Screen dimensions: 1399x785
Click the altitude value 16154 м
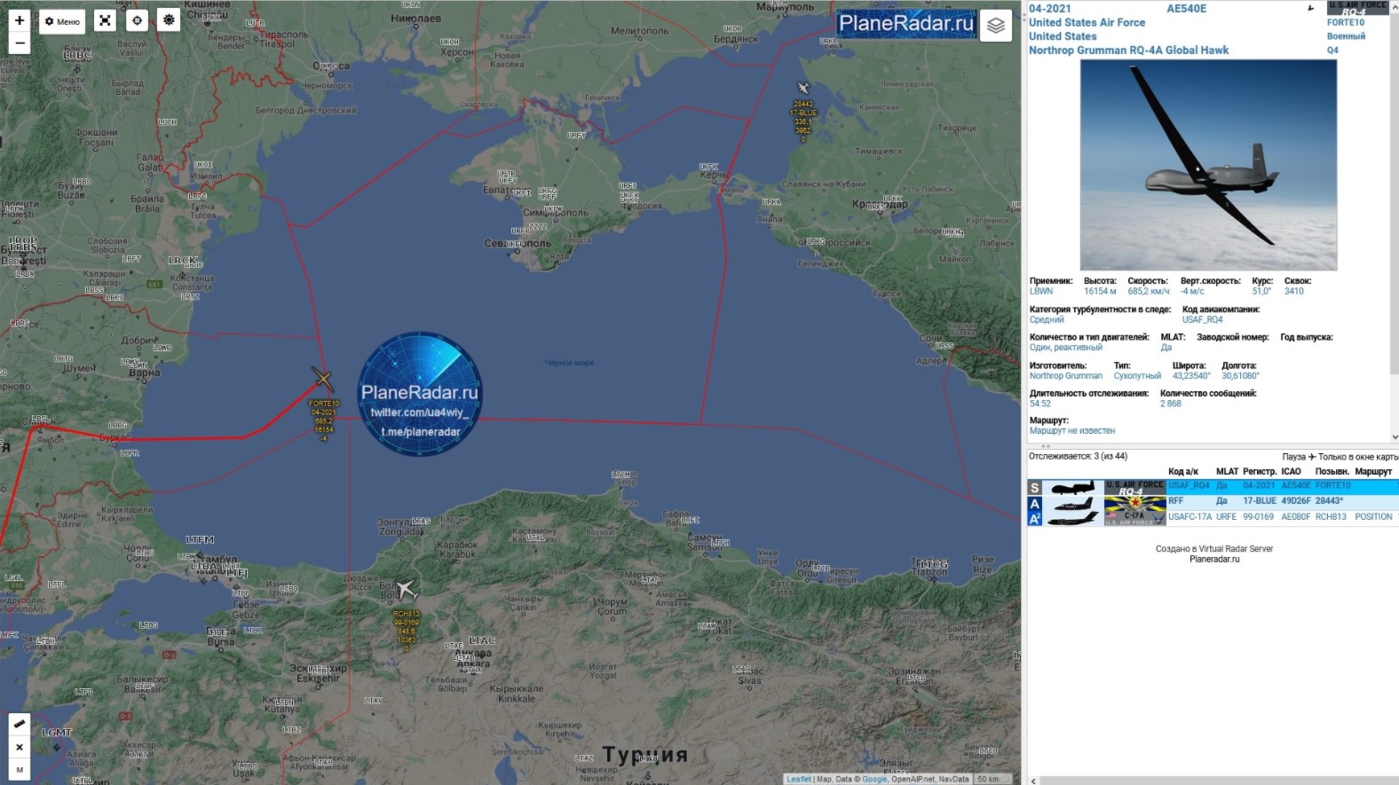(x=1100, y=291)
